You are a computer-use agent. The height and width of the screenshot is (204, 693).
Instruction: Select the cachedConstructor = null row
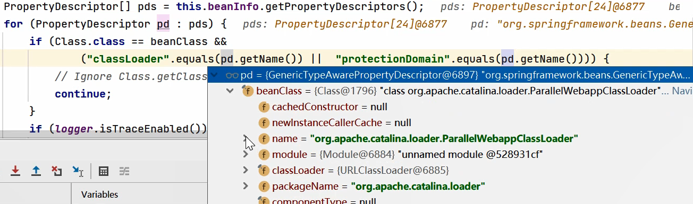(450, 107)
